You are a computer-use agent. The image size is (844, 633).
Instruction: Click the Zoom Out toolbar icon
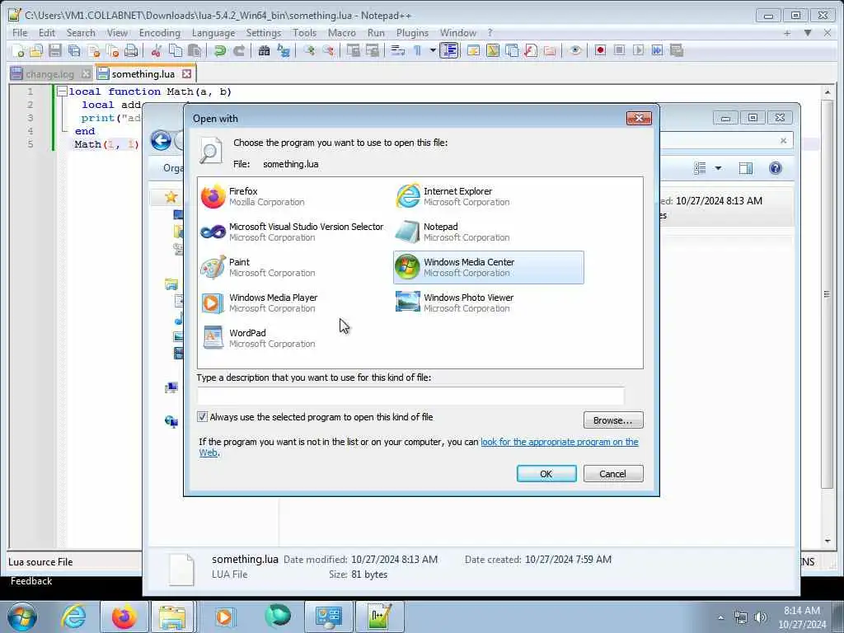click(x=328, y=50)
